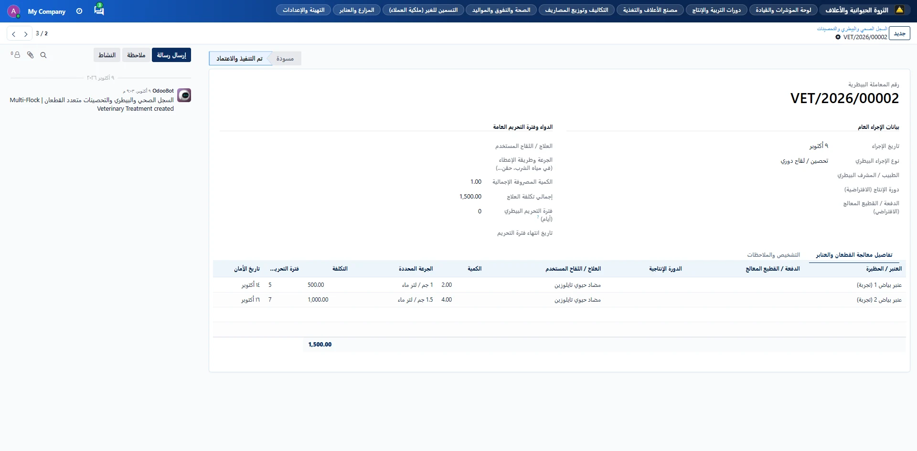This screenshot has width=917, height=451.
Task: Open the الصحة والنفوق والمواليد menu
Action: point(501,10)
